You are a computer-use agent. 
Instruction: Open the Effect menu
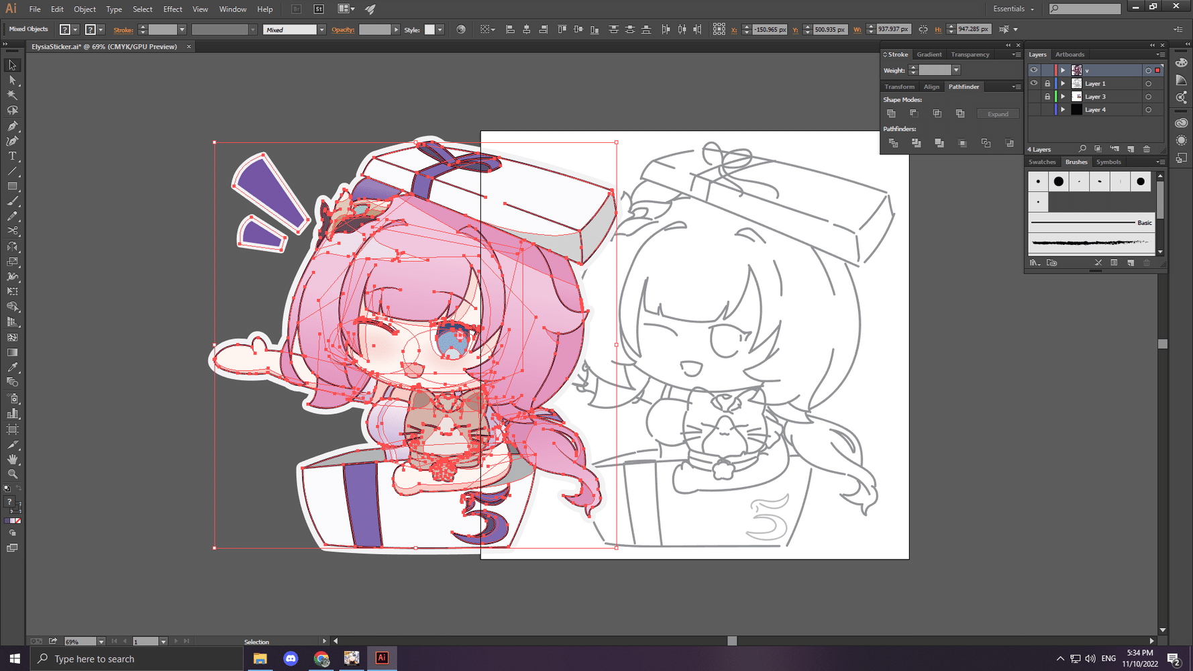point(172,9)
